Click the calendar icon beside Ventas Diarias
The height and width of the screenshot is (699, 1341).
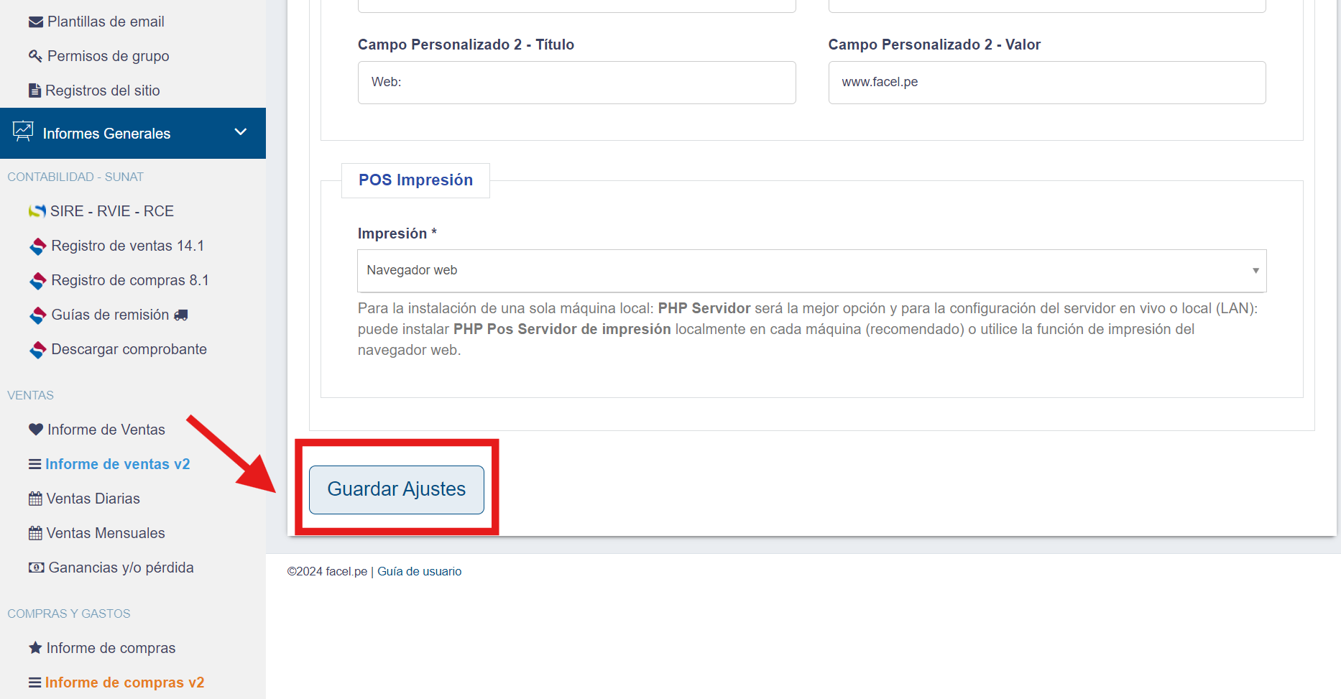click(x=35, y=499)
